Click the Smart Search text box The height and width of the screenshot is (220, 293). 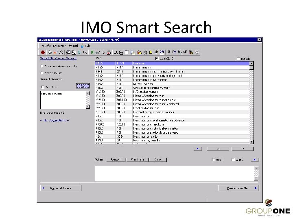[x=63, y=100]
